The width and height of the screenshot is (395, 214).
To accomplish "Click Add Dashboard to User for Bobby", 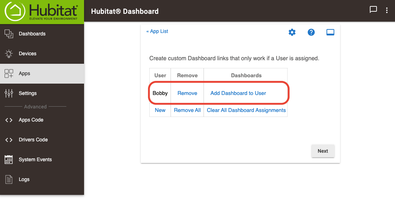I will pyautogui.click(x=238, y=93).
